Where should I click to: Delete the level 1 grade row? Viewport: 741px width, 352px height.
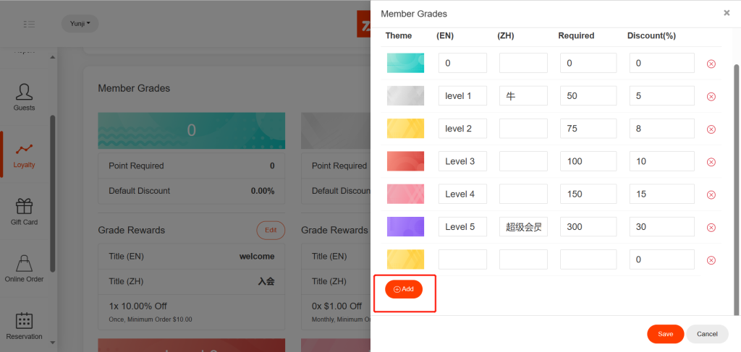click(711, 96)
